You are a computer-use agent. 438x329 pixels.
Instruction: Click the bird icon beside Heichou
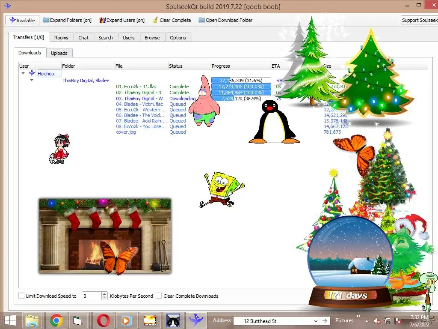click(32, 73)
